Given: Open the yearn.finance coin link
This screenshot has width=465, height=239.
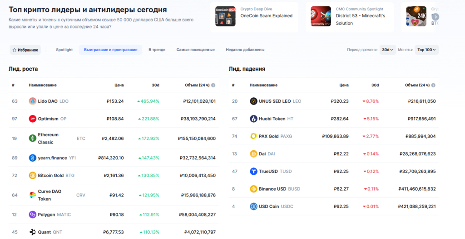Looking at the screenshot, I should (x=57, y=158).
